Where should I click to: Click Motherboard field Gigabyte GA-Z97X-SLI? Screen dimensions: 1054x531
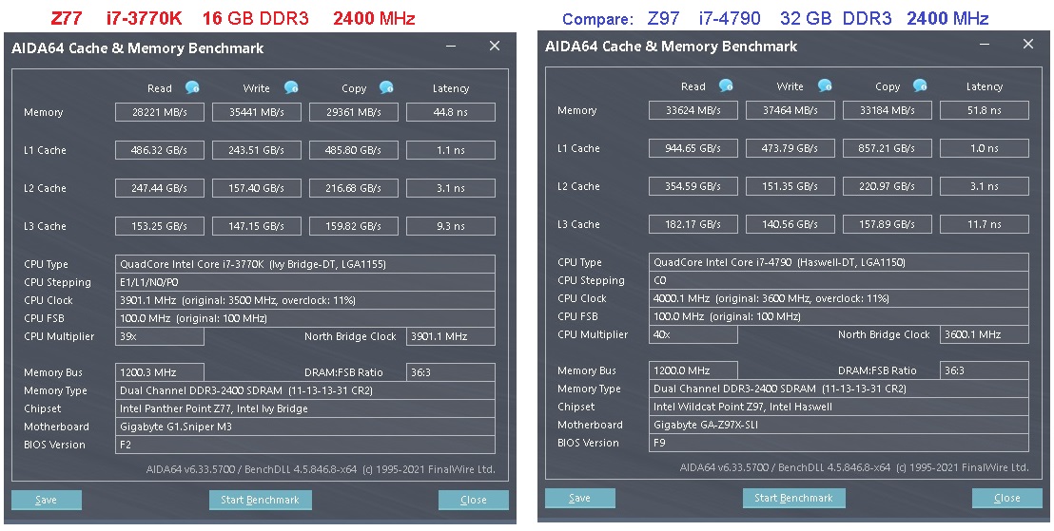click(x=839, y=425)
